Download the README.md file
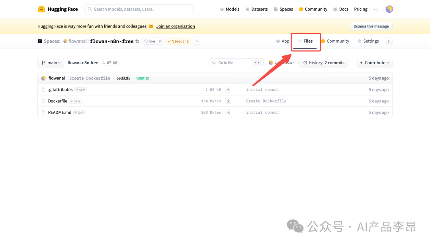 [228, 112]
